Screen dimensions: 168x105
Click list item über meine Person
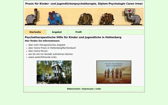(38, 51)
